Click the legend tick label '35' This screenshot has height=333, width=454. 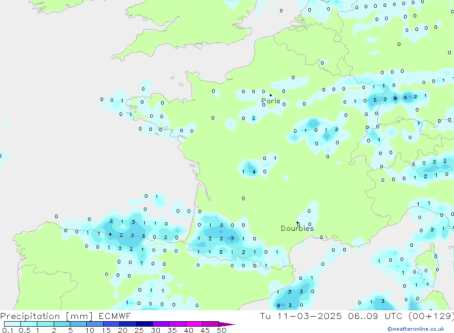172,330
